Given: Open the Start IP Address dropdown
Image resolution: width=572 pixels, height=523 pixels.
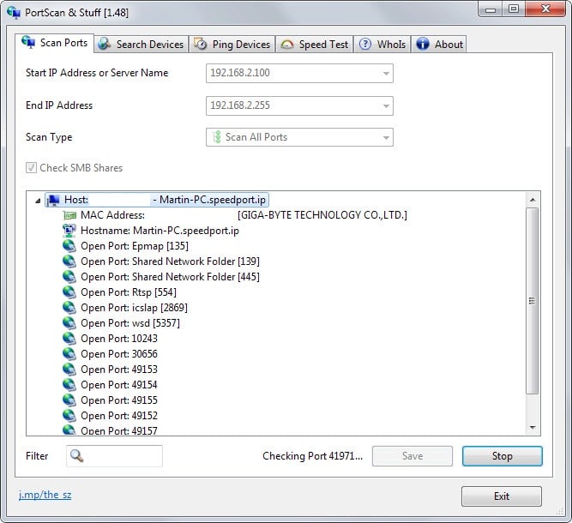Looking at the screenshot, I should (x=386, y=73).
